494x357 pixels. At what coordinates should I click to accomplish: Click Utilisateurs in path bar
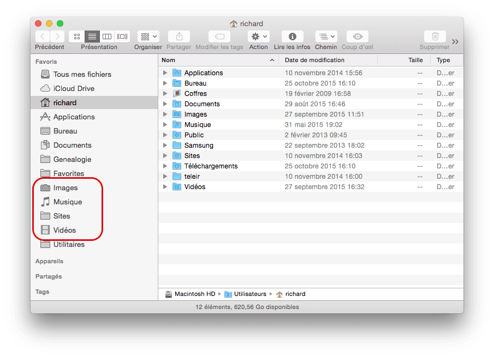coord(246,294)
